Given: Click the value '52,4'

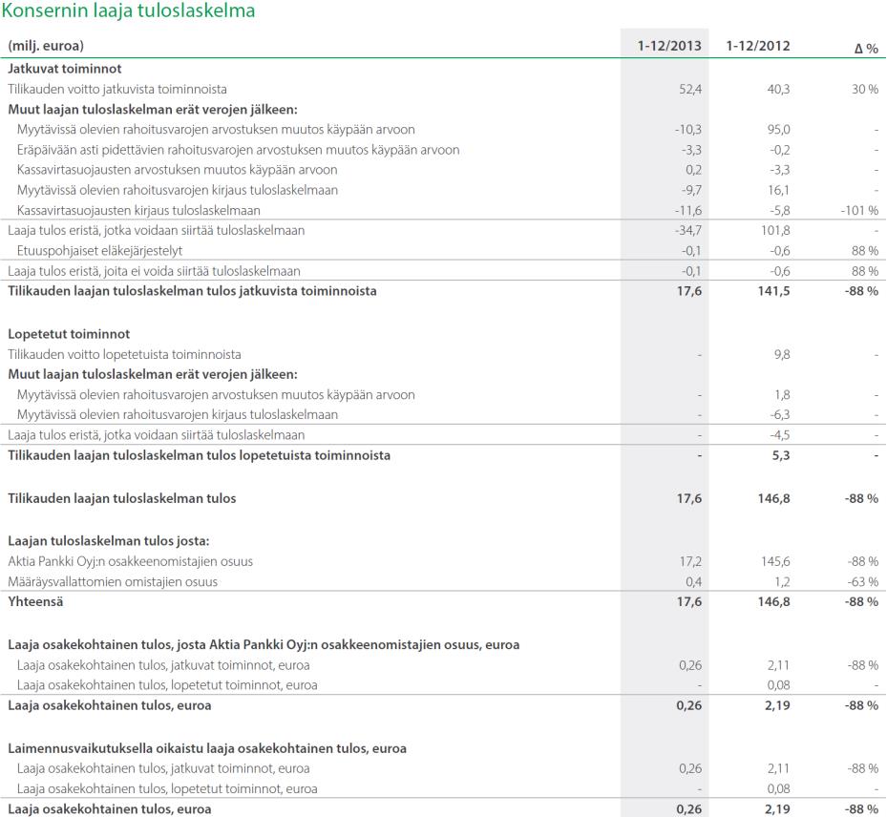Looking at the screenshot, I should click(x=690, y=89).
